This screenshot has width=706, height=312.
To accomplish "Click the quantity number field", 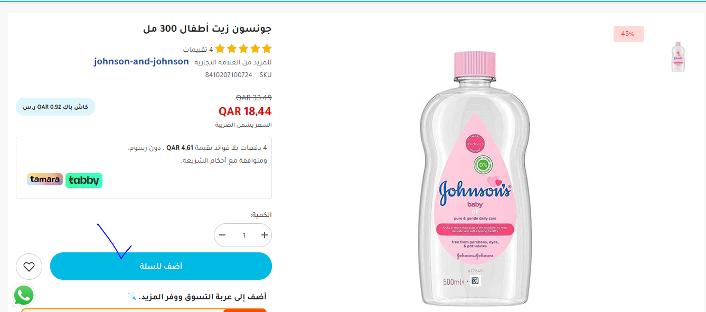I will coord(243,235).
